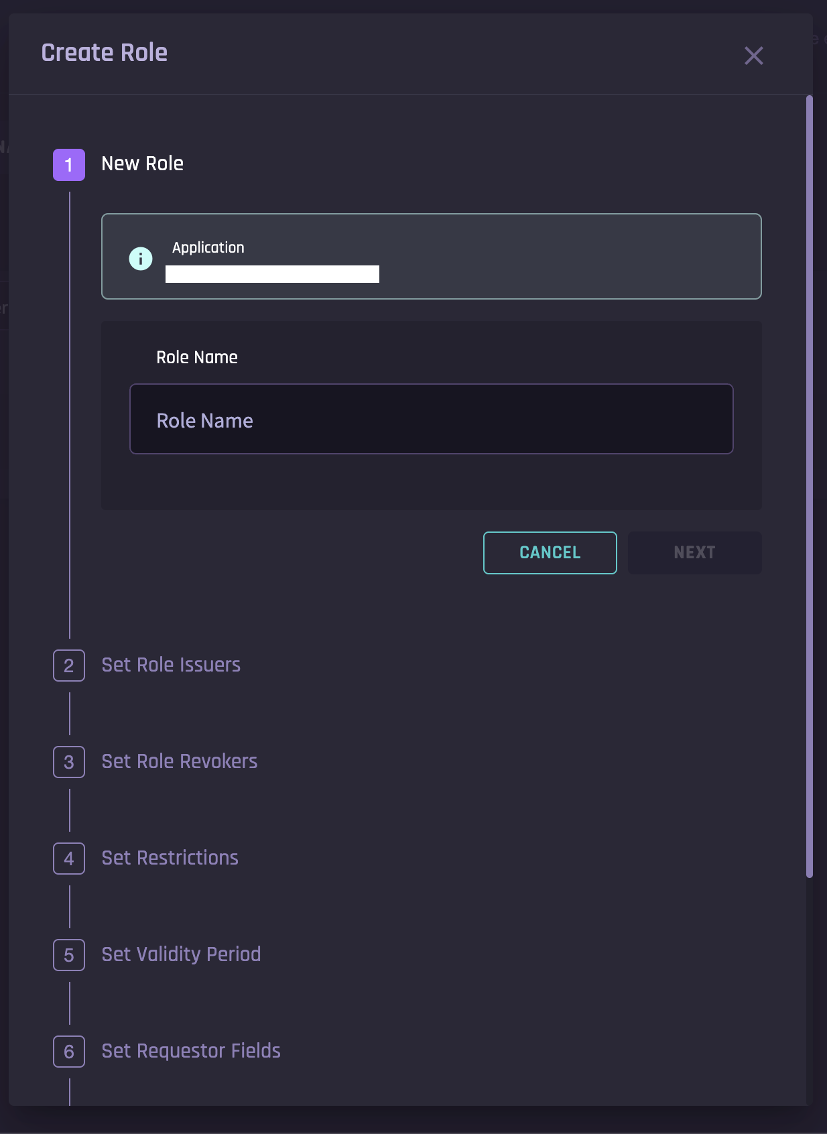This screenshot has width=827, height=1134.
Task: Click step 3 number badge
Action: pyautogui.click(x=69, y=762)
